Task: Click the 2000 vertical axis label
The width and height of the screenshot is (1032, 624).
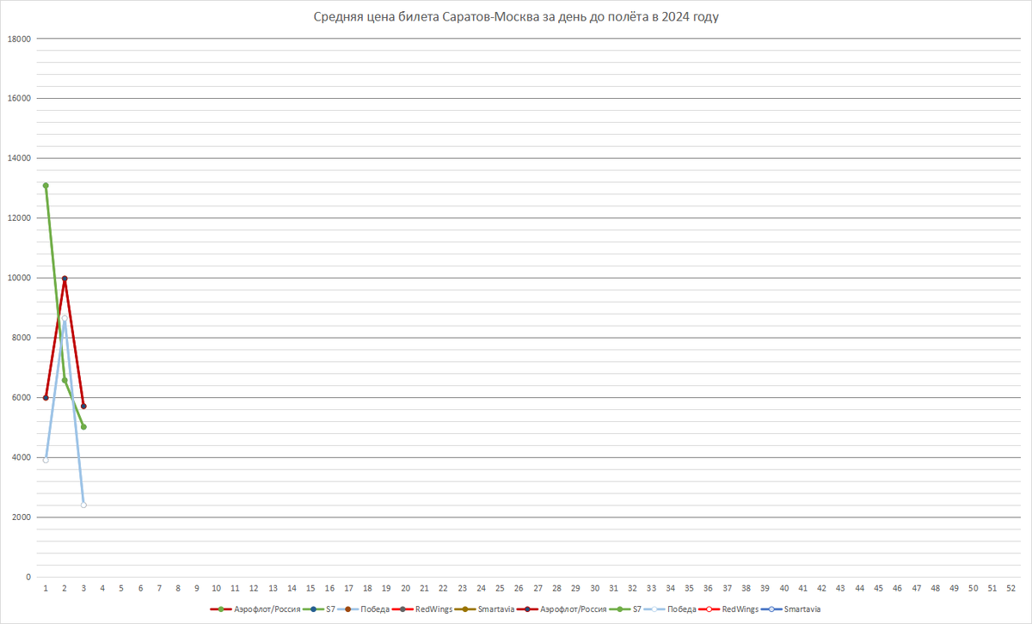Action: click(x=21, y=517)
